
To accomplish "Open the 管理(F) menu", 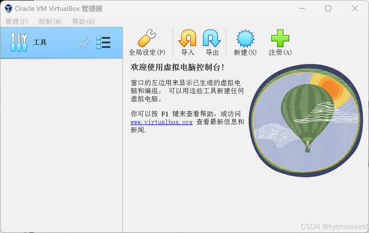I will tap(17, 22).
